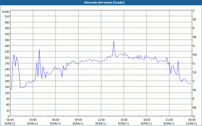Select the 20/06/11 date under 03:00
The image size is (202, 126).
pos(33,124)
